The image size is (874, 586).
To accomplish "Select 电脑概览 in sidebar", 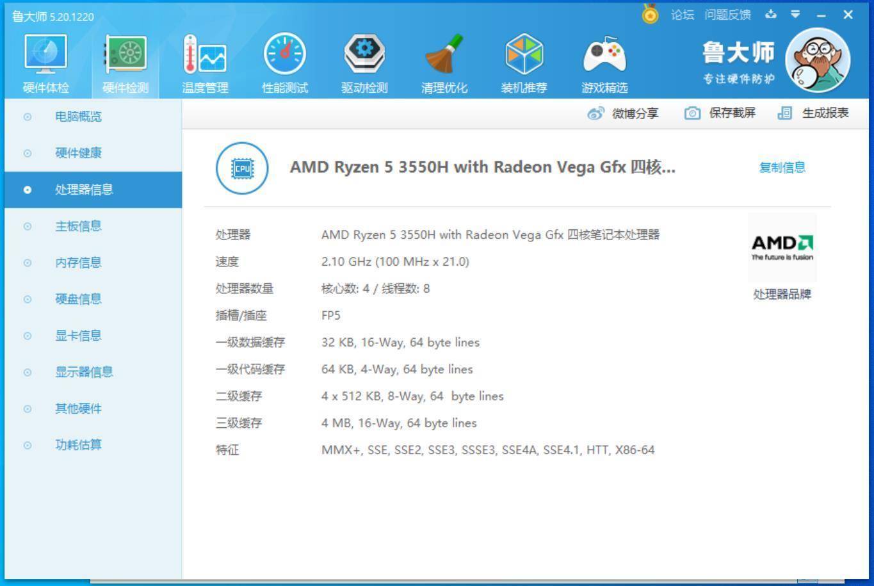I will [93, 117].
